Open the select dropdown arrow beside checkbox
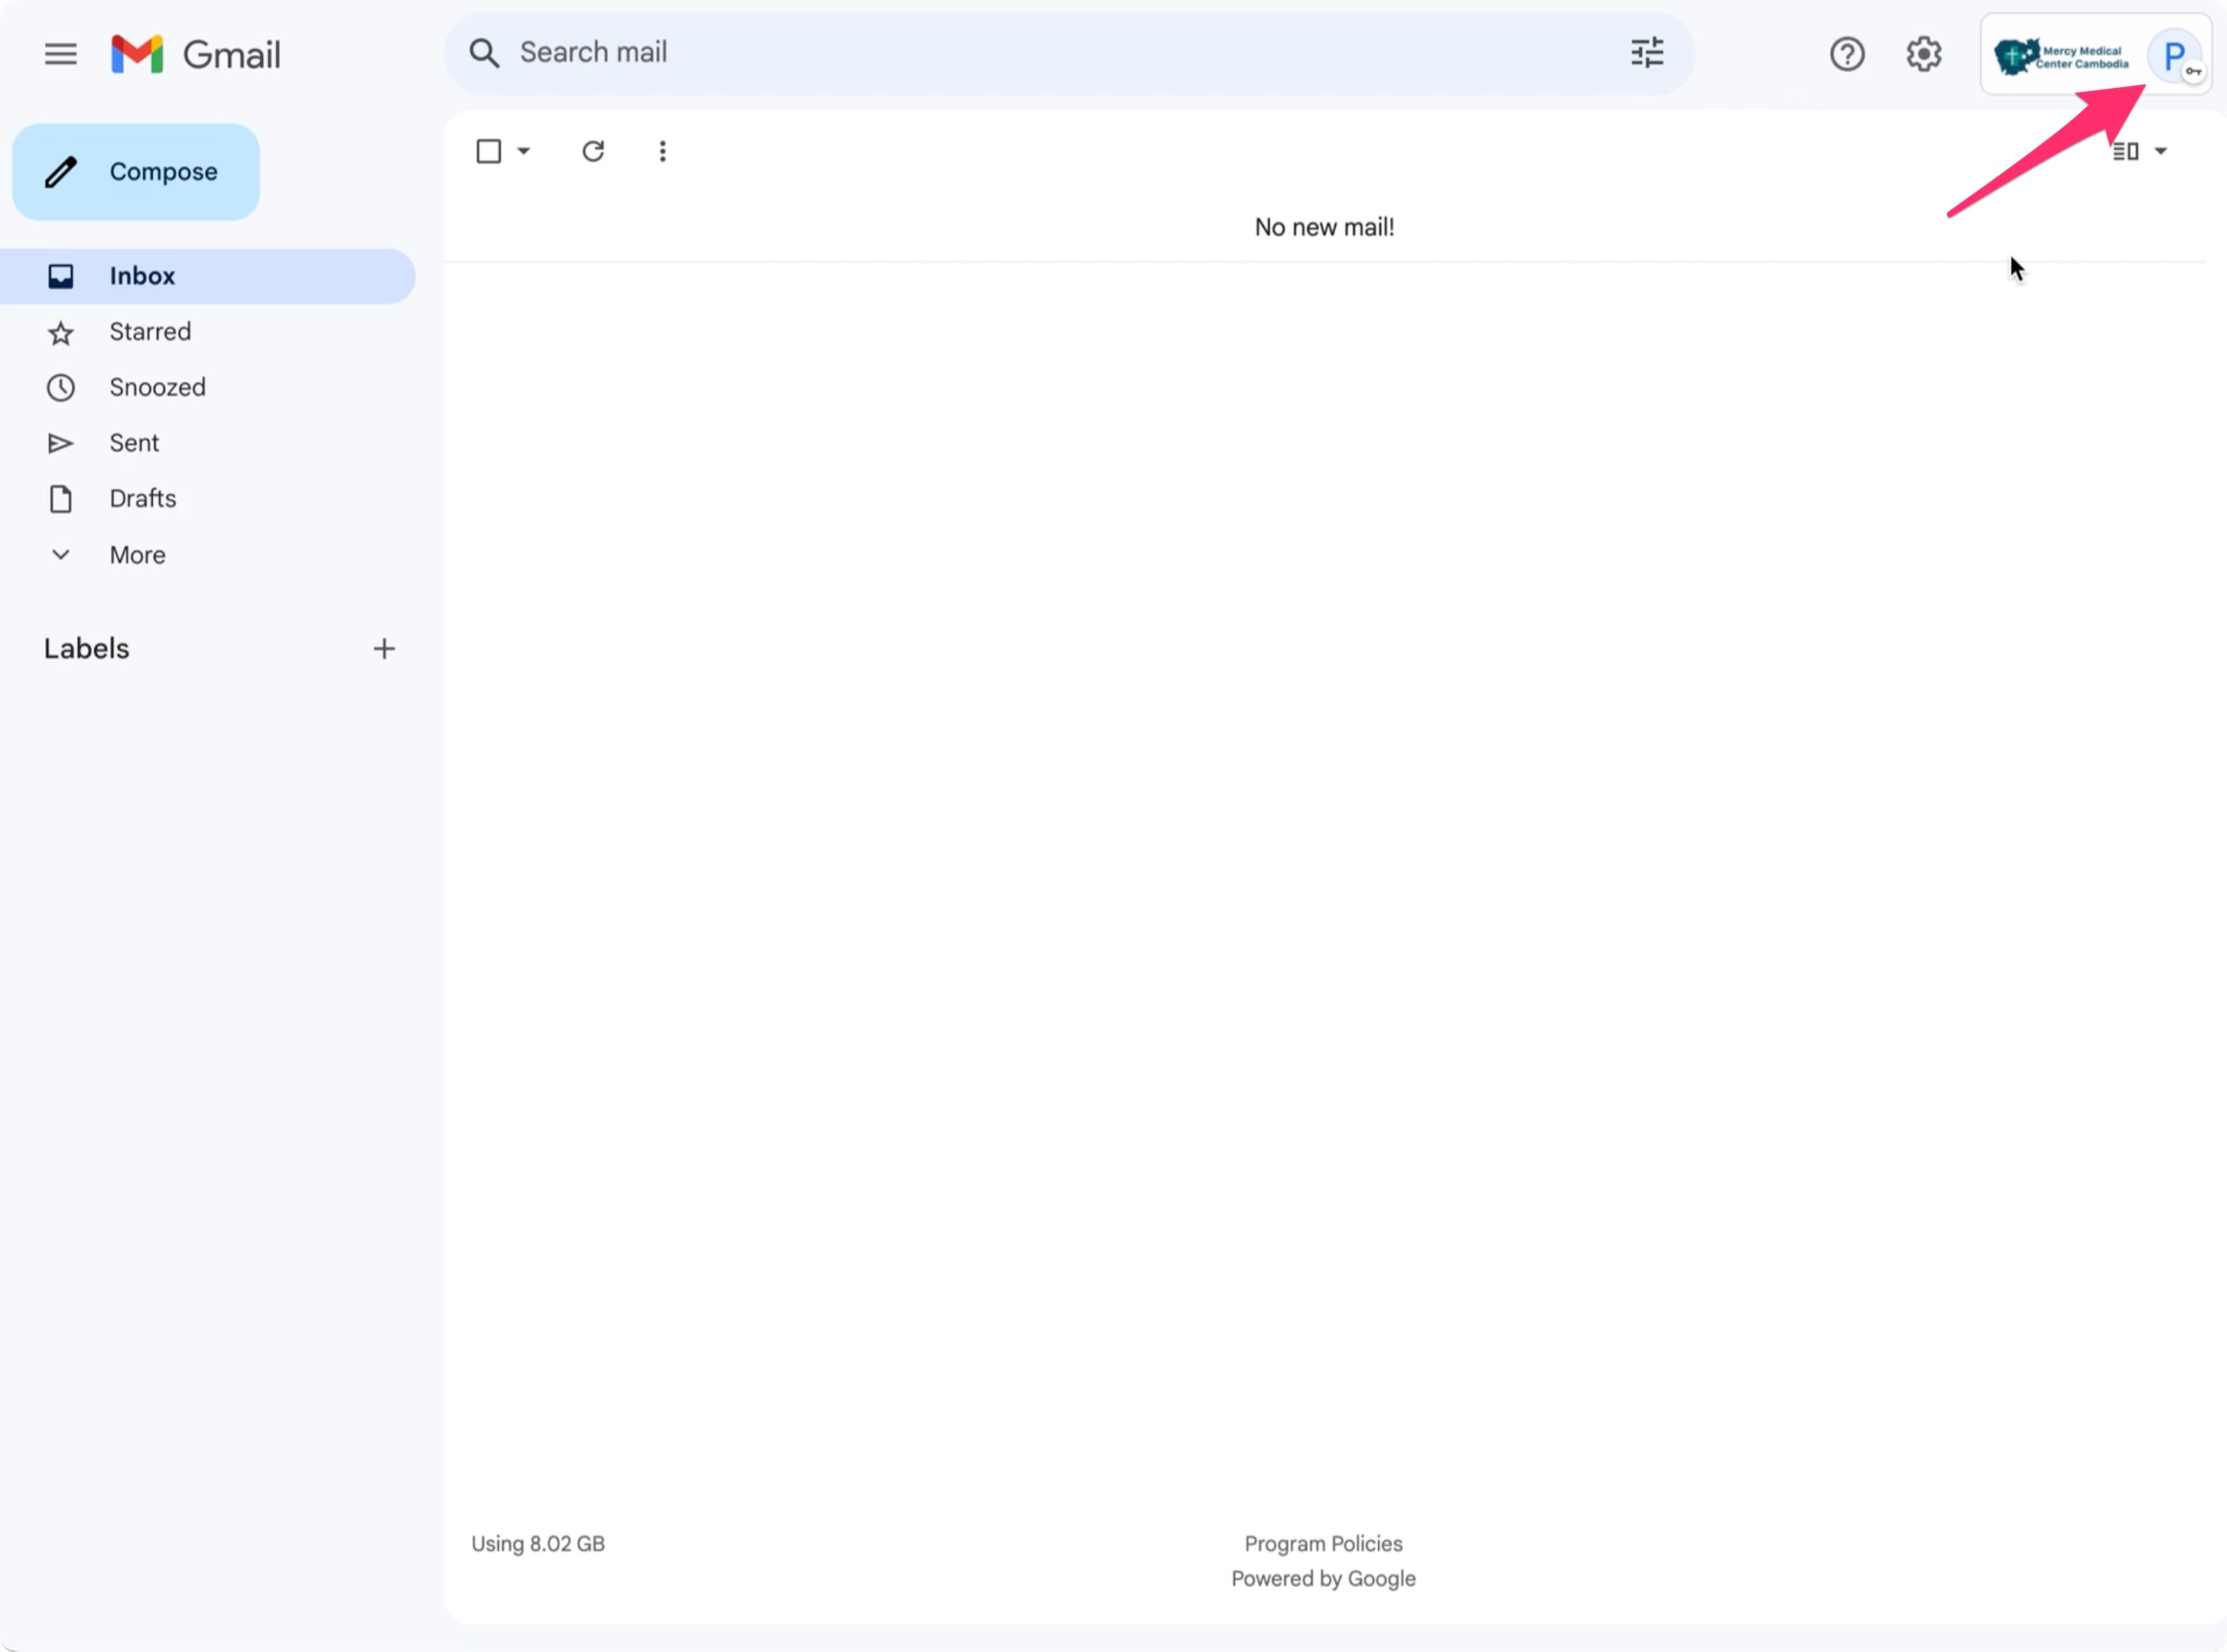This screenshot has width=2227, height=1652. tap(523, 151)
